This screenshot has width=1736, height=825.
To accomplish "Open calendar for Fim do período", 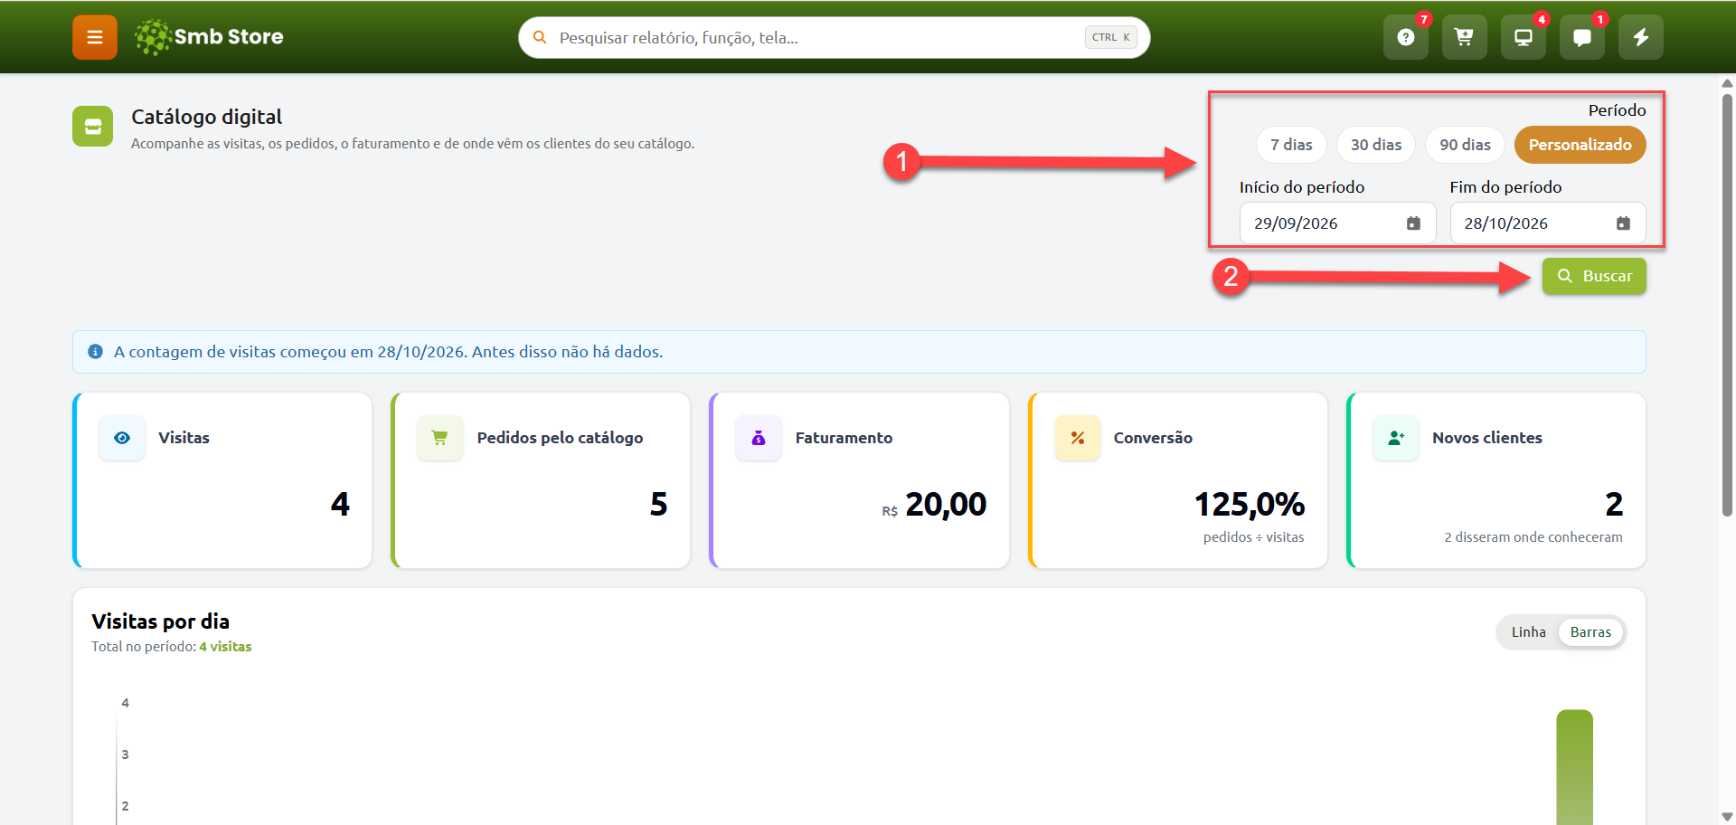I will 1623,223.
